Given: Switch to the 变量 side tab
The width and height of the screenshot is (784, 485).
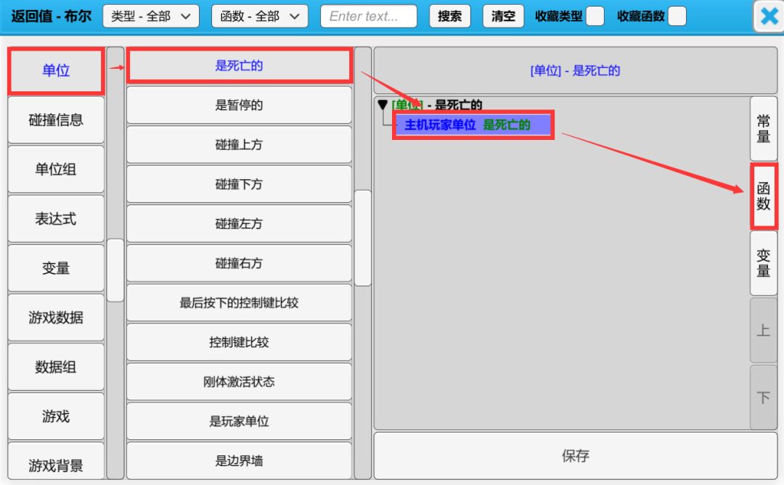Looking at the screenshot, I should tap(763, 263).
